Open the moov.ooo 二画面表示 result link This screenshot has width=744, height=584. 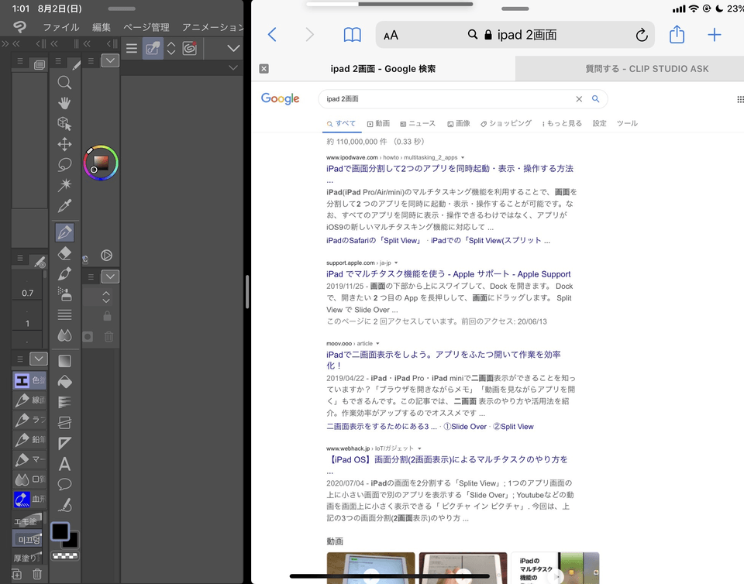(443, 360)
